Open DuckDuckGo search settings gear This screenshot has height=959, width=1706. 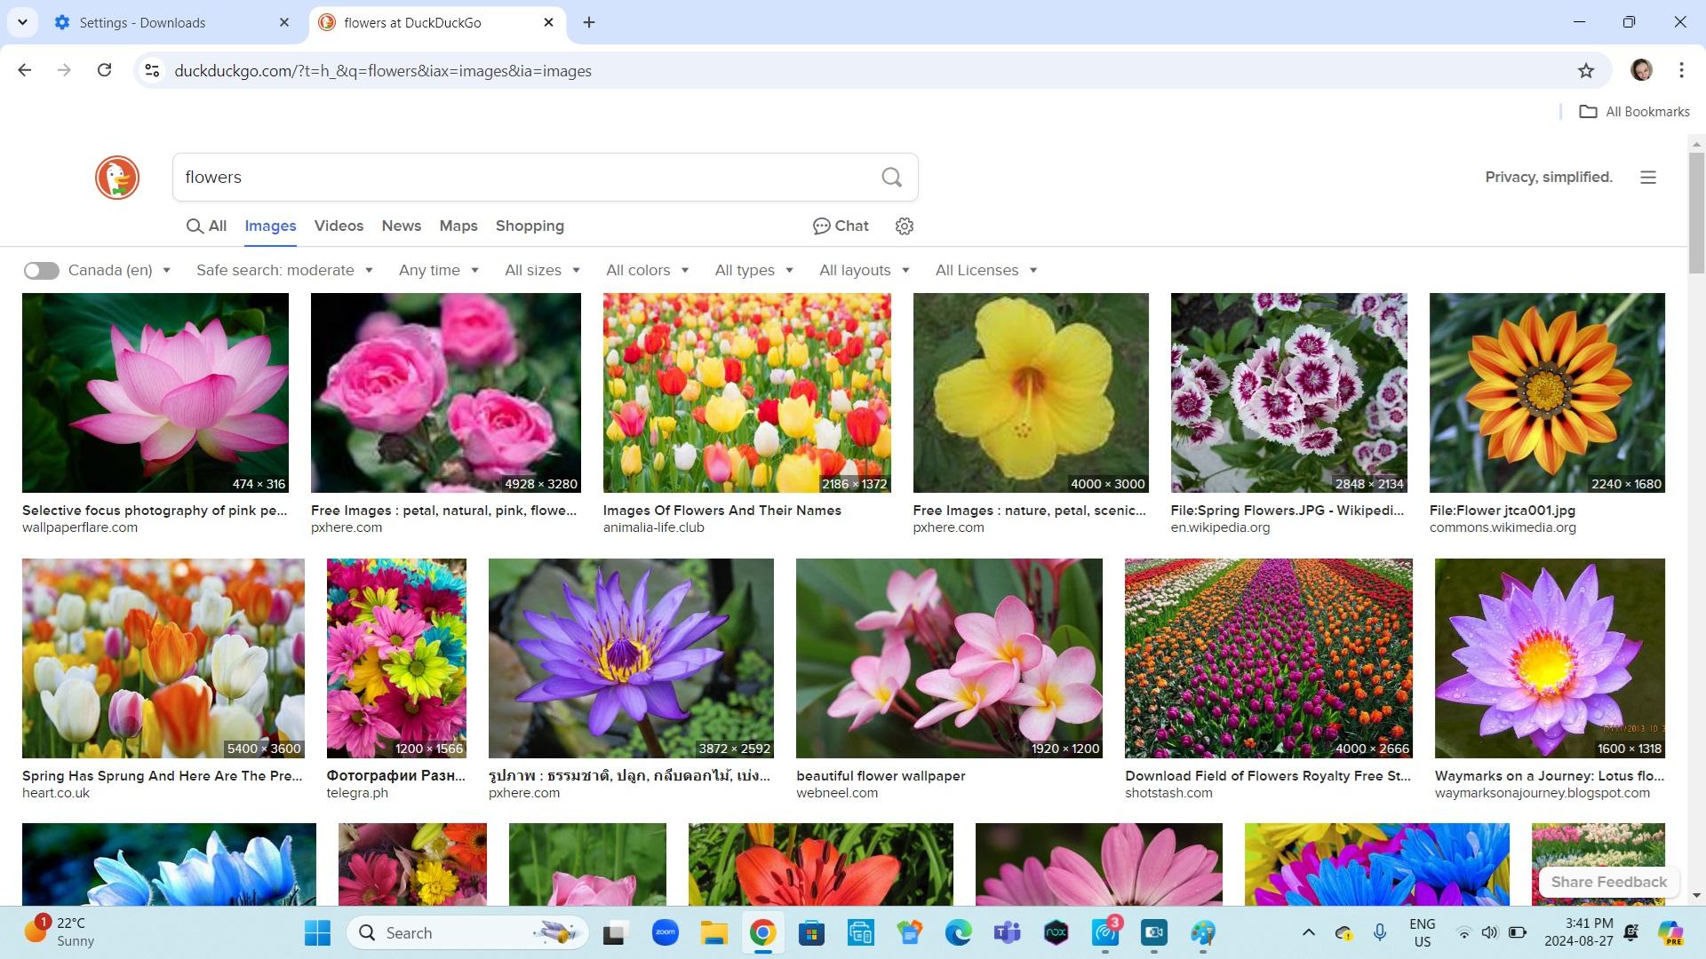click(x=905, y=226)
